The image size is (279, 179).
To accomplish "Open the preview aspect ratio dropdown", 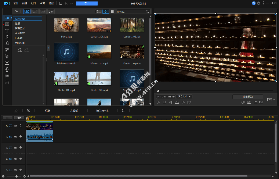I will click(271, 99).
